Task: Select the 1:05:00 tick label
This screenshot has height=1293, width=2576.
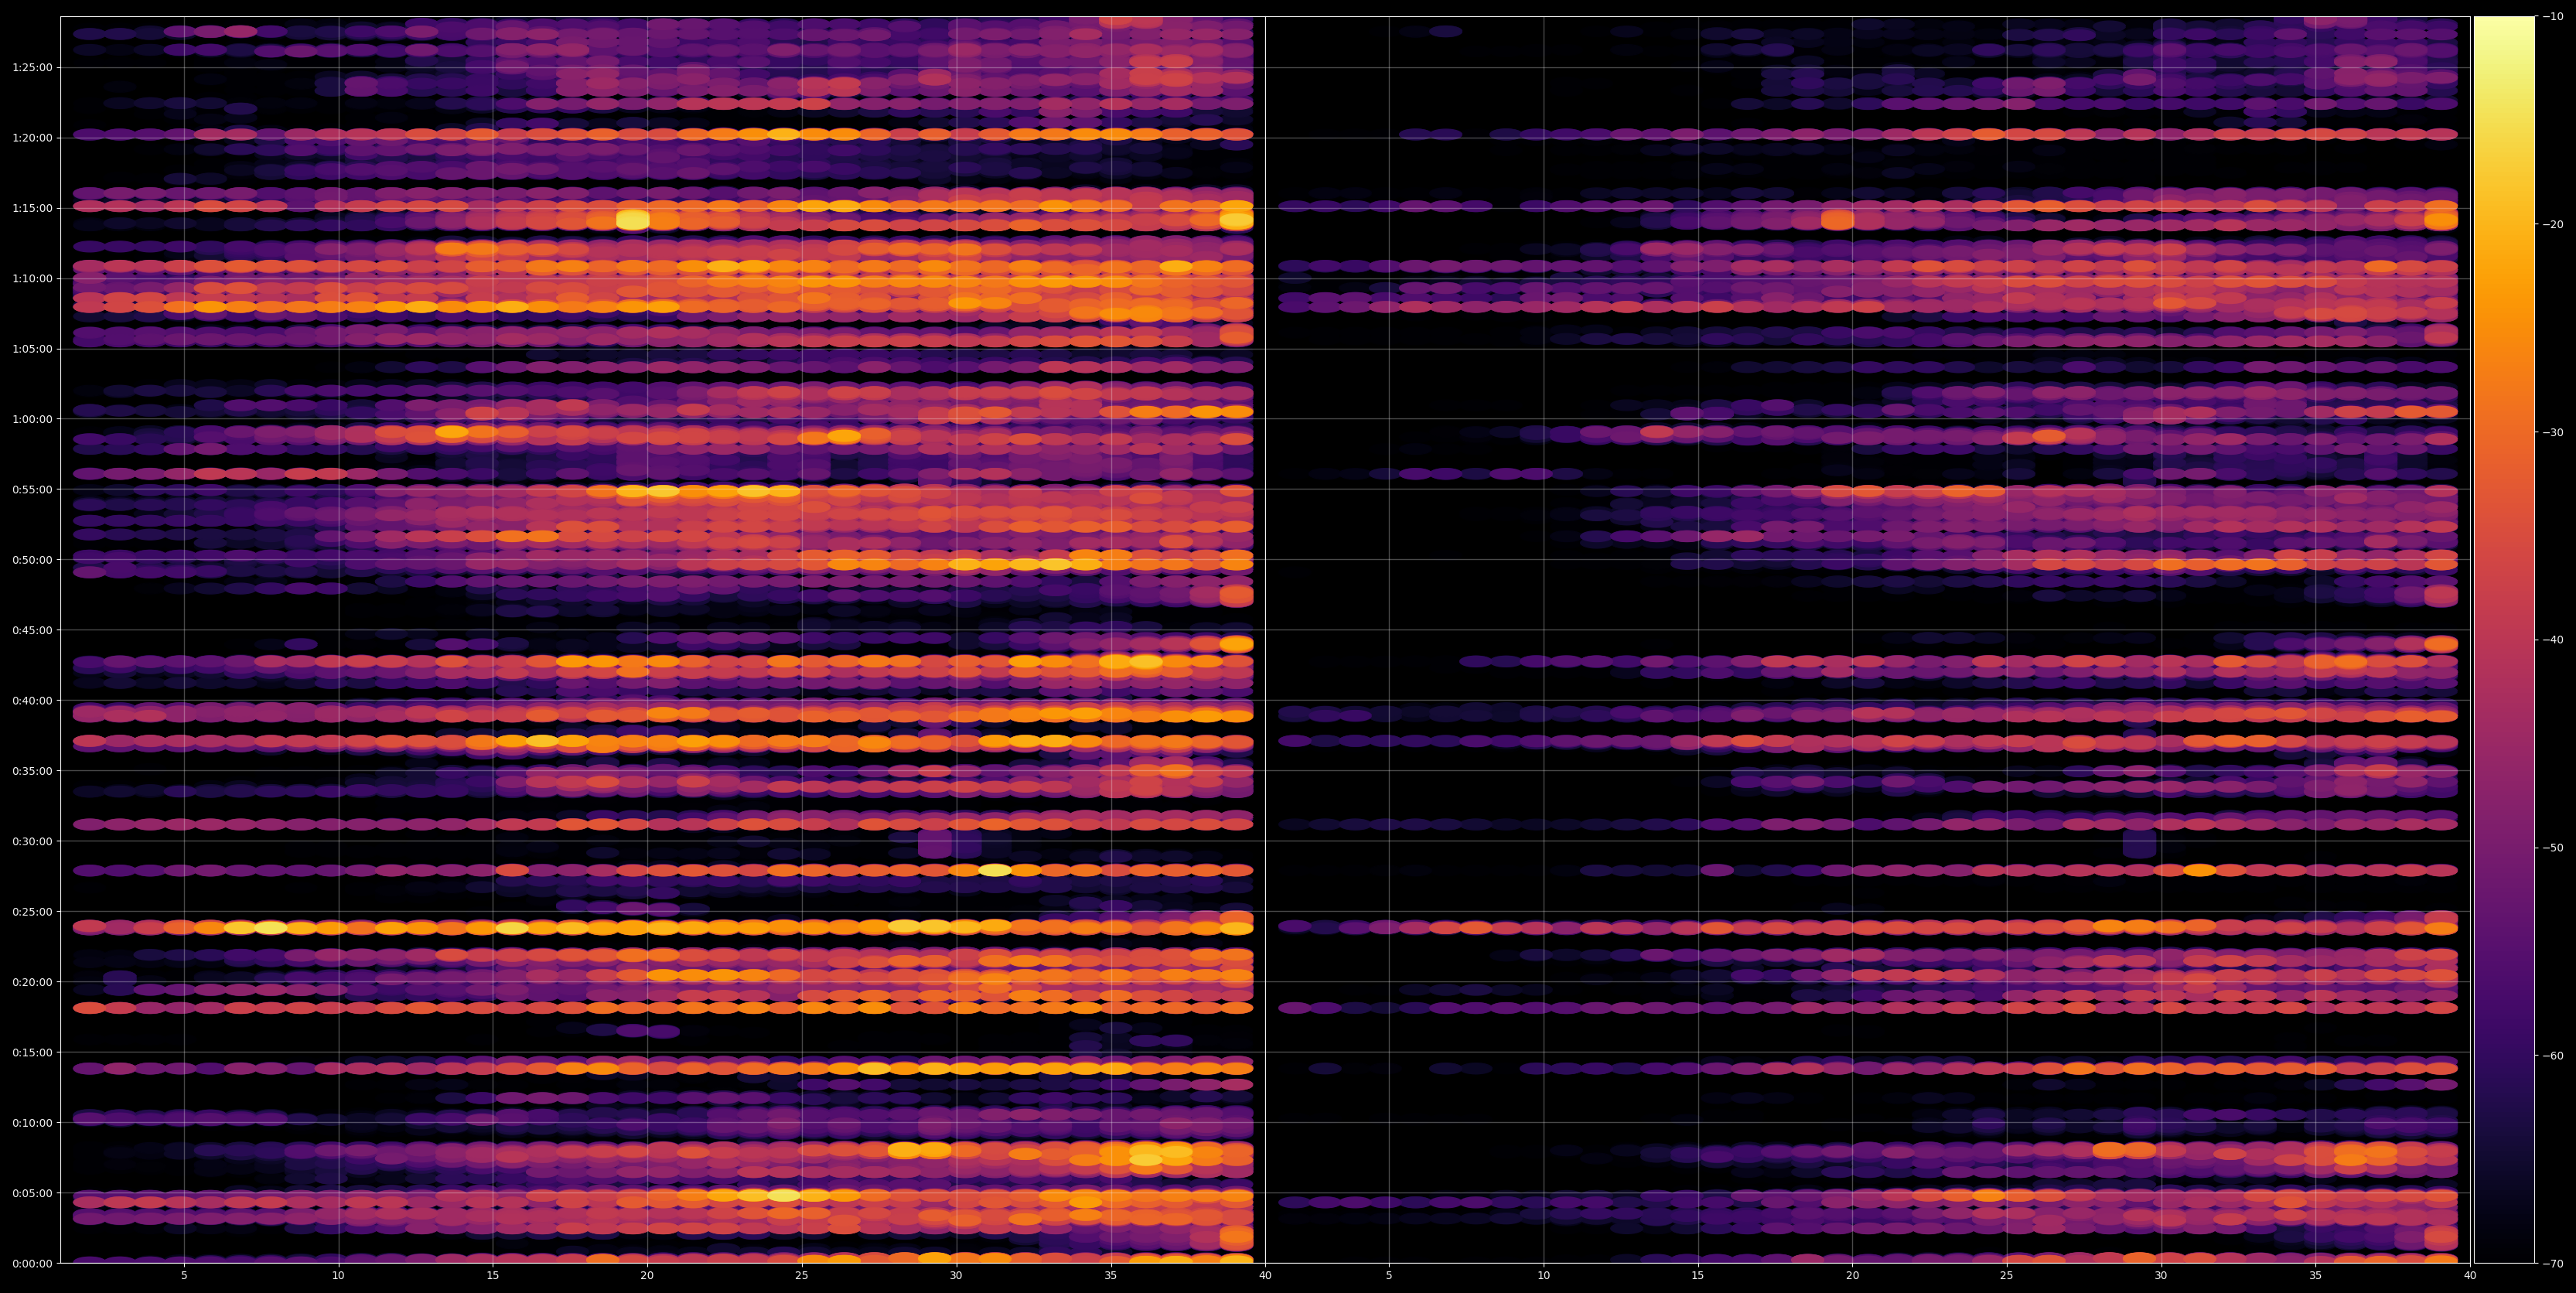Action: pyautogui.click(x=32, y=349)
